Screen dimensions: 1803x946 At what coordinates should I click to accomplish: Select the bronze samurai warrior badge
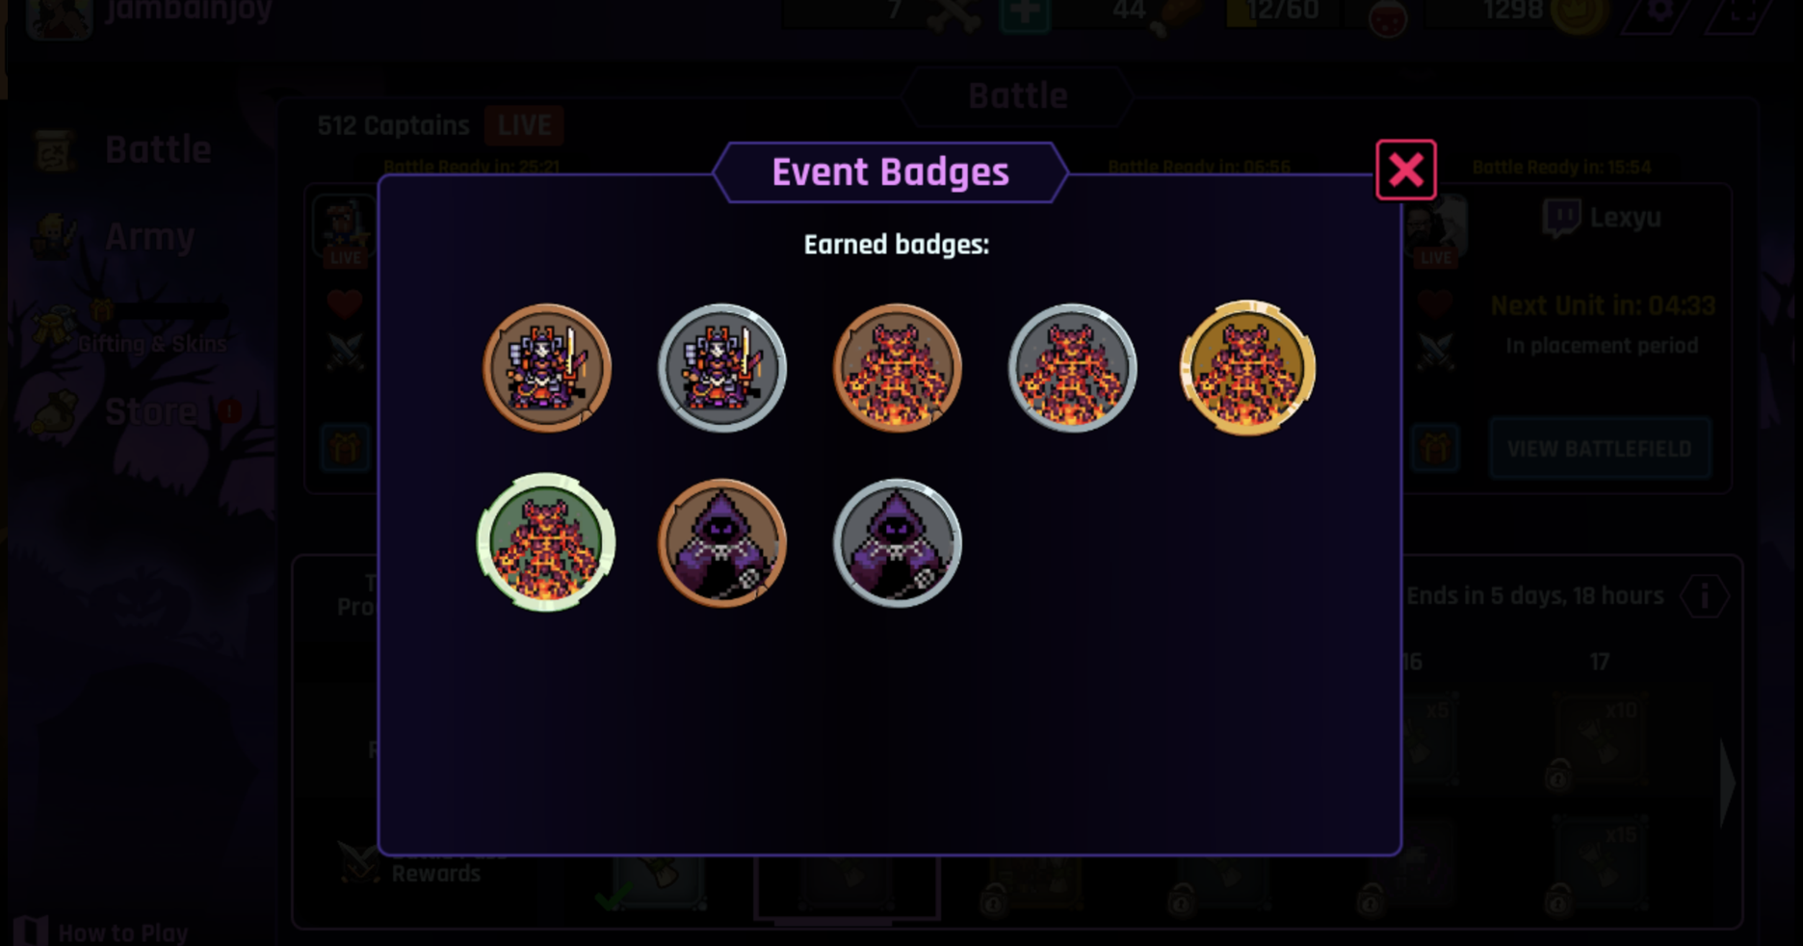[547, 368]
